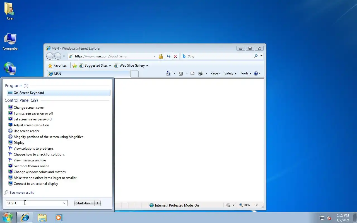The height and width of the screenshot is (223, 357).
Task: Click Internet Explorer taskbar icon
Action: pyautogui.click(x=25, y=217)
